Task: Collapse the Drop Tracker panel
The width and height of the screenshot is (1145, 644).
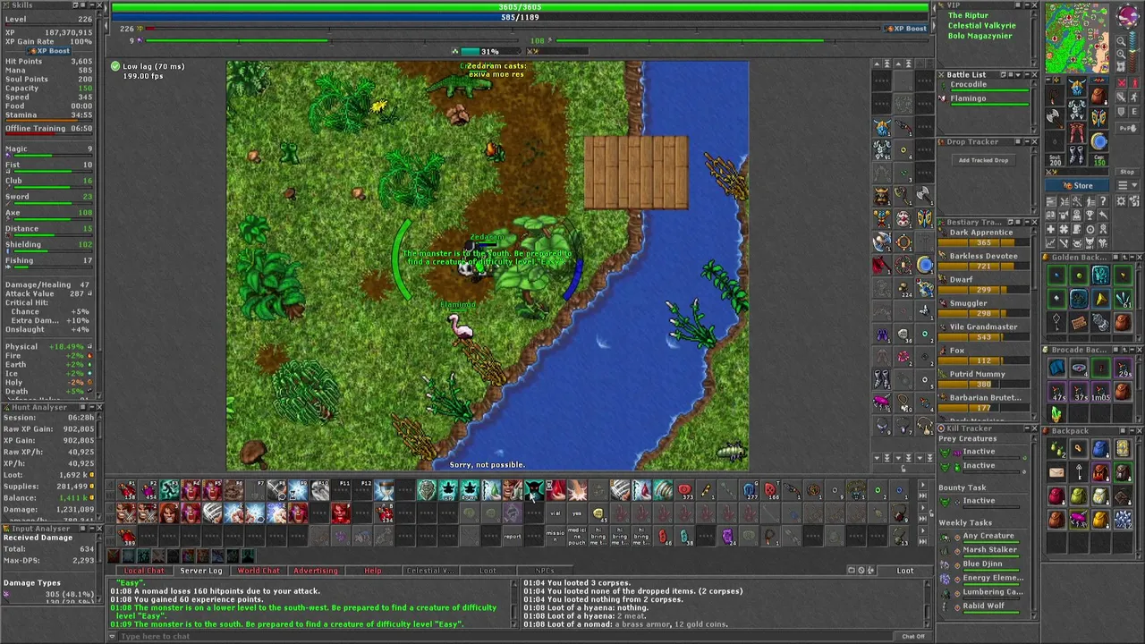Action: point(1027,141)
